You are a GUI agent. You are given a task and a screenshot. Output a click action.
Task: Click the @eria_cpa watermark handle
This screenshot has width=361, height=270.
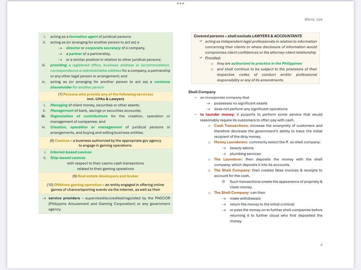313,19
